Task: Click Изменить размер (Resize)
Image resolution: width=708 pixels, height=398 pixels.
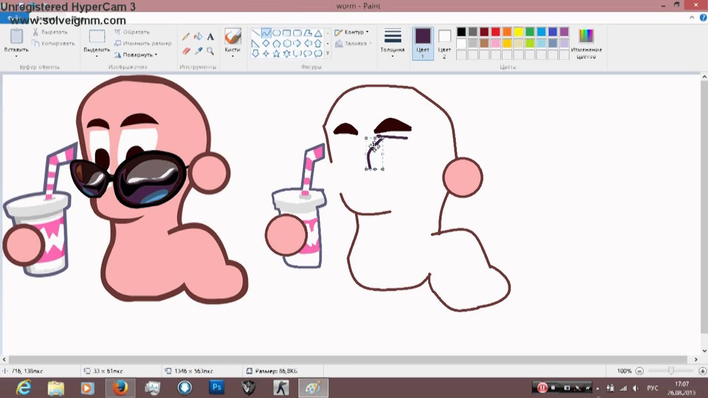Action: point(143,43)
